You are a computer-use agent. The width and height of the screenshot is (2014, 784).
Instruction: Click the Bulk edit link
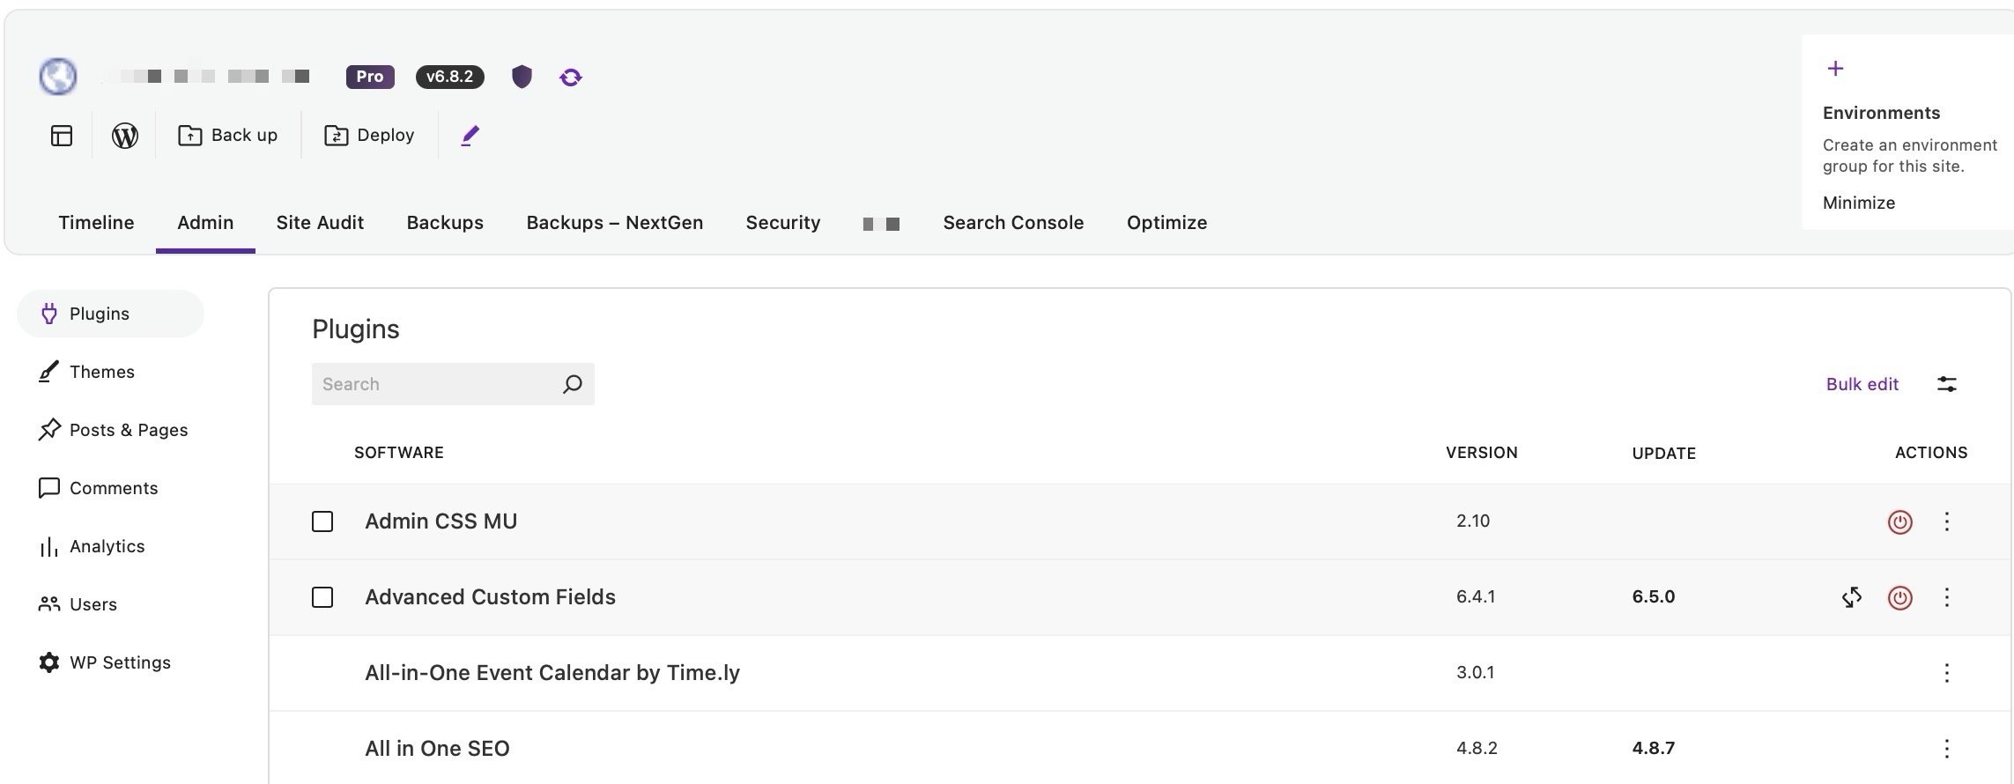pyautogui.click(x=1862, y=384)
